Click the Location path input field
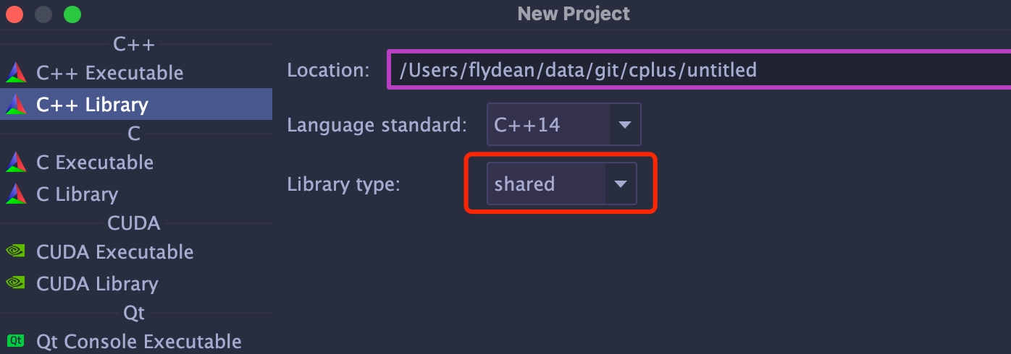The image size is (1011, 354). (700, 70)
